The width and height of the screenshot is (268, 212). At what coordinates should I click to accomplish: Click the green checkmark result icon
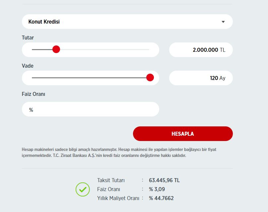[x=83, y=189]
